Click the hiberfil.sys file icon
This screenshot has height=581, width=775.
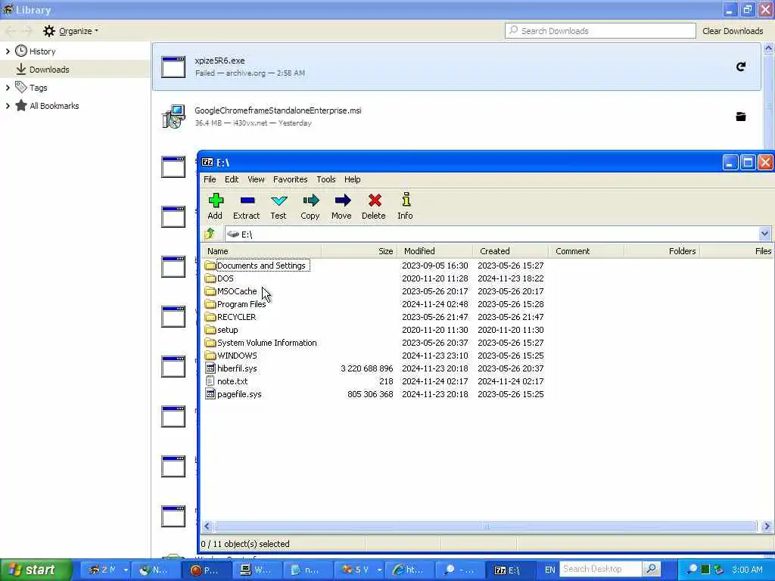tap(210, 368)
